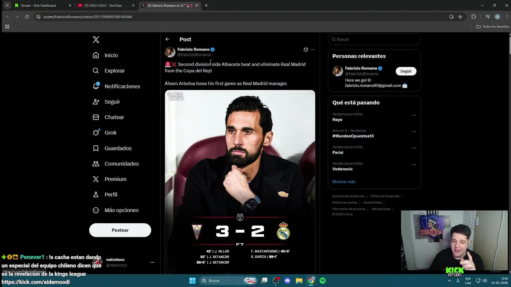Viewport: 511px width, 287px height.
Task: Close the Kick Dashboard tab
Action: (x=70, y=6)
